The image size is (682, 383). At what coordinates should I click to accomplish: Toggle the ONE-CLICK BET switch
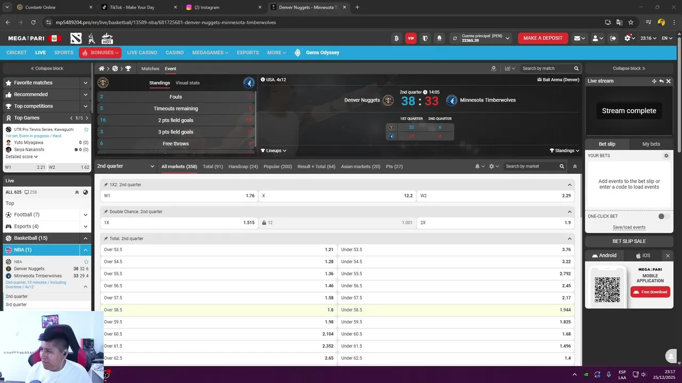click(663, 217)
